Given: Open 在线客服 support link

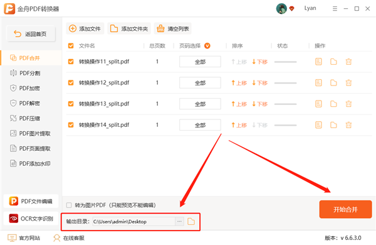Looking at the screenshot, I should point(69,238).
